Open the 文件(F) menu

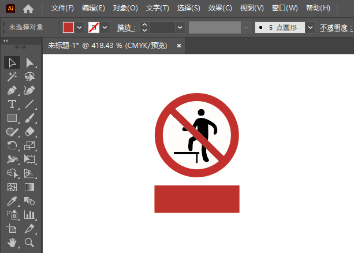62,8
